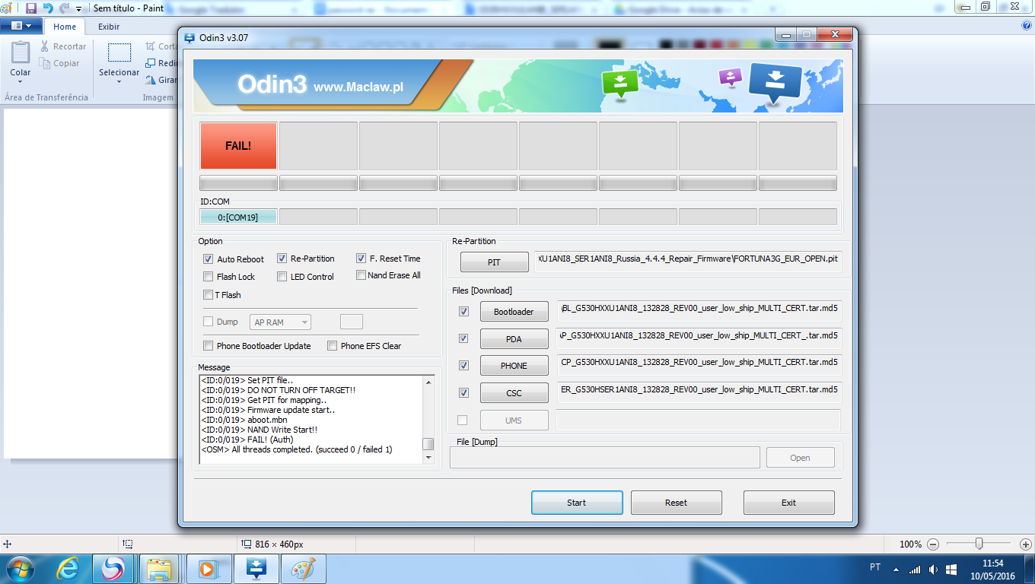Screen dimensions: 1035x584
Task: Click the PHONE file button
Action: pyautogui.click(x=514, y=366)
